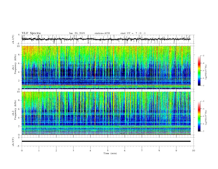Click the "station=ATH" label
Screen dimensions: 218x169
tap(102, 33)
